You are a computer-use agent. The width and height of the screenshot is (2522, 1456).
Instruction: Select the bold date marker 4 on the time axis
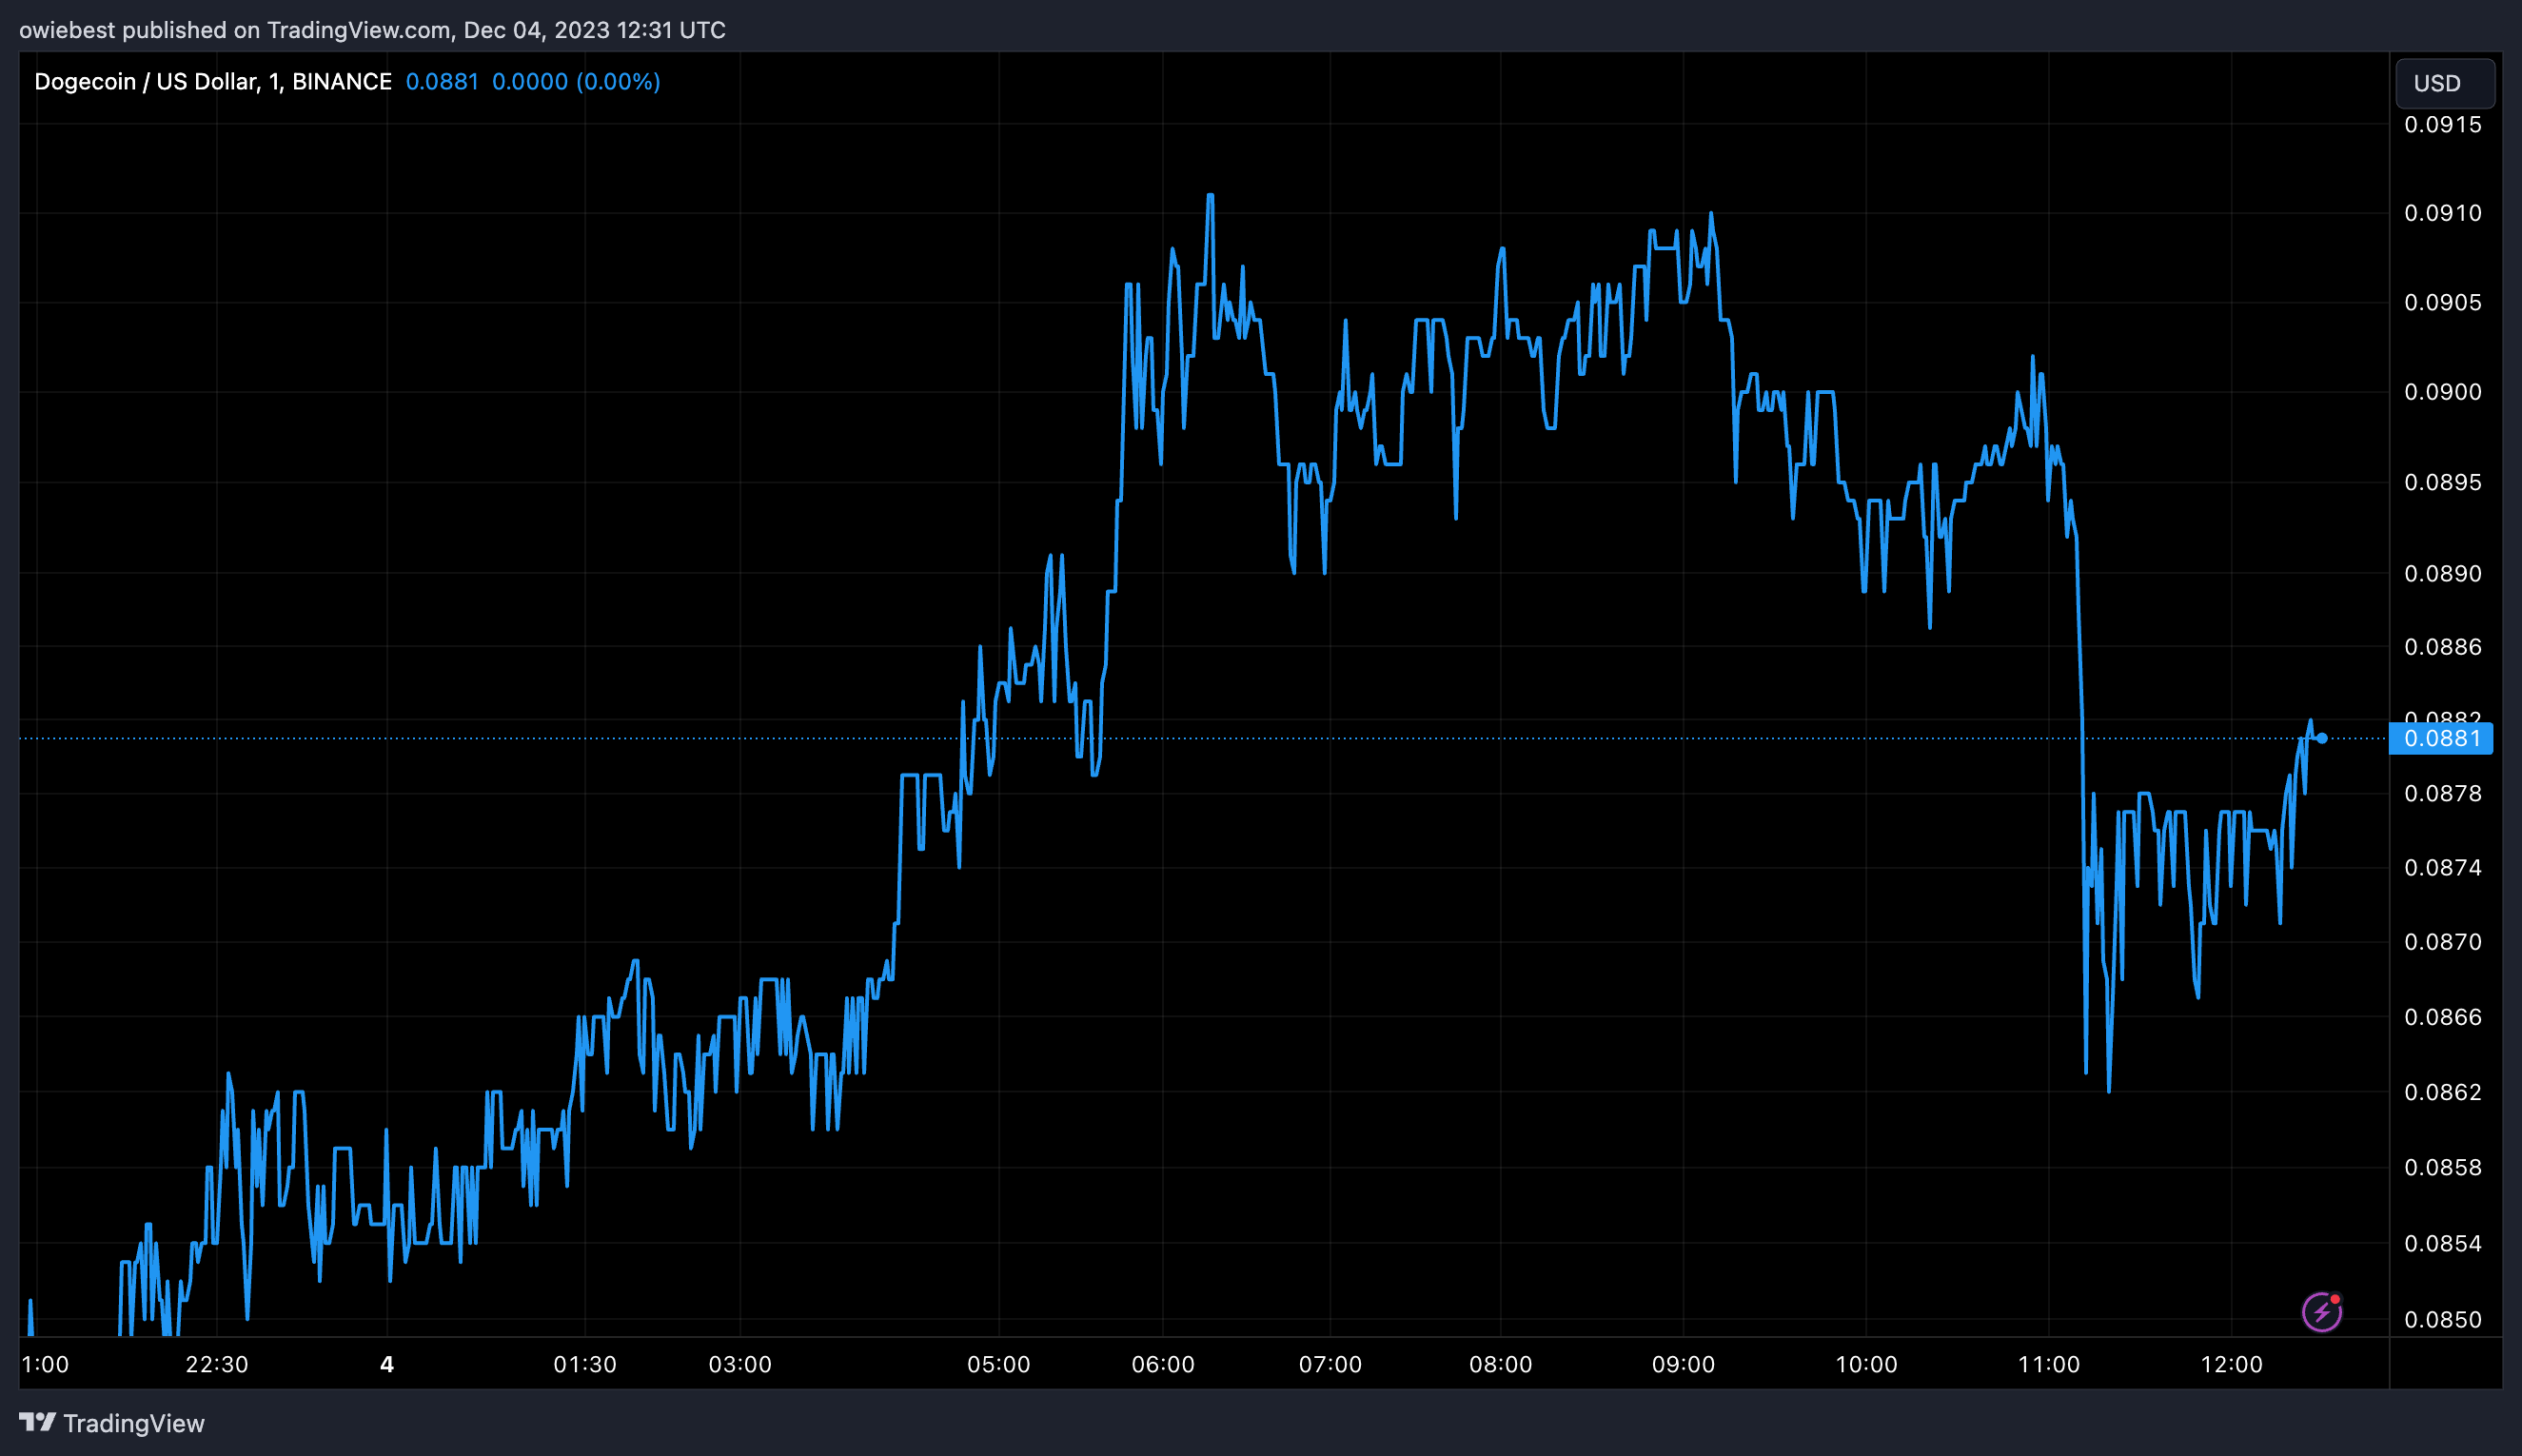click(x=387, y=1364)
